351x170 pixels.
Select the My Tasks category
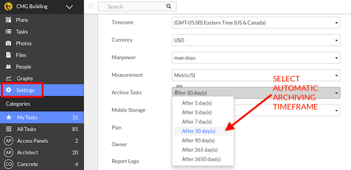[x=42, y=118]
